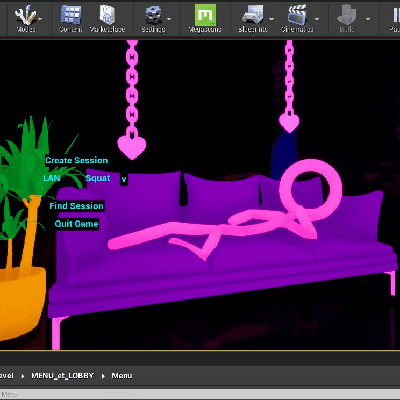Open the dropdown next to Squat
The height and width of the screenshot is (400, 400).
124,180
